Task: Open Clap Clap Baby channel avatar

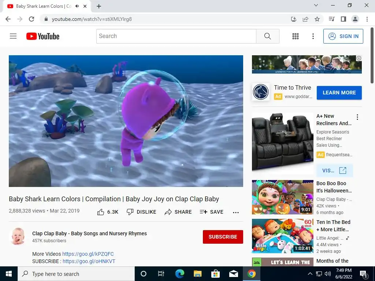Action: pyautogui.click(x=18, y=236)
